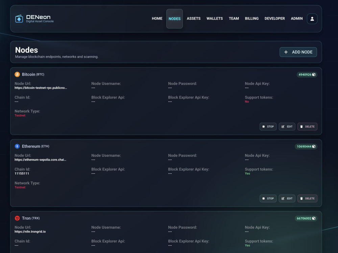338x253 pixels.
Task: Click the Manage blockchain endpoints description
Action: coord(57,57)
